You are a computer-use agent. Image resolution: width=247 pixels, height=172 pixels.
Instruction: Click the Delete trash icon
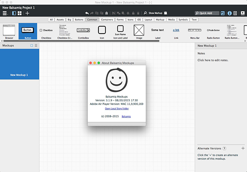point(138,13)
